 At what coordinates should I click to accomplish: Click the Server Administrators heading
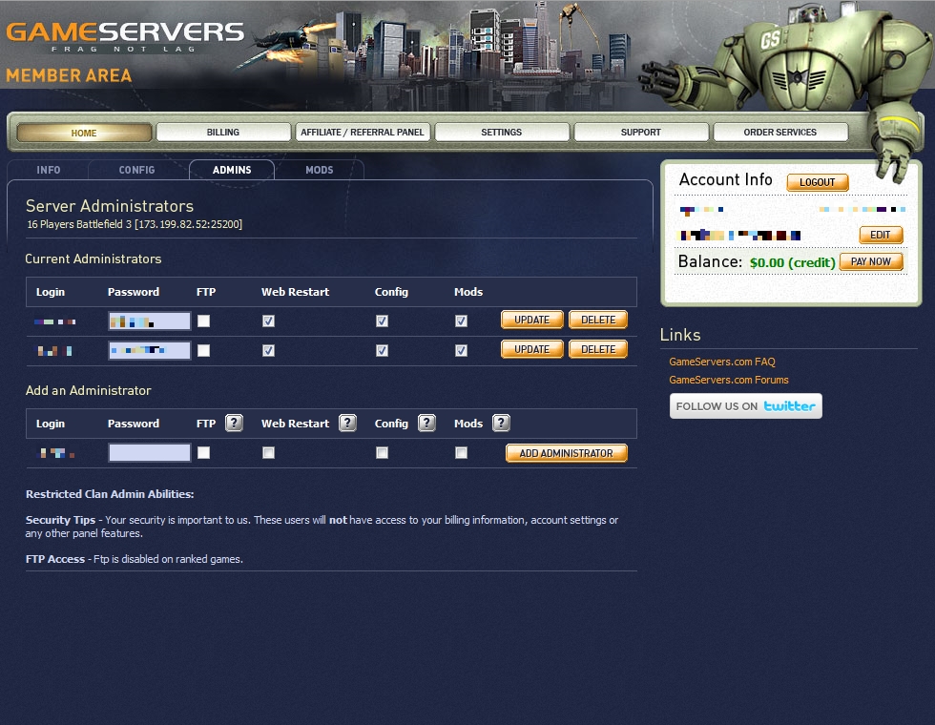click(110, 206)
